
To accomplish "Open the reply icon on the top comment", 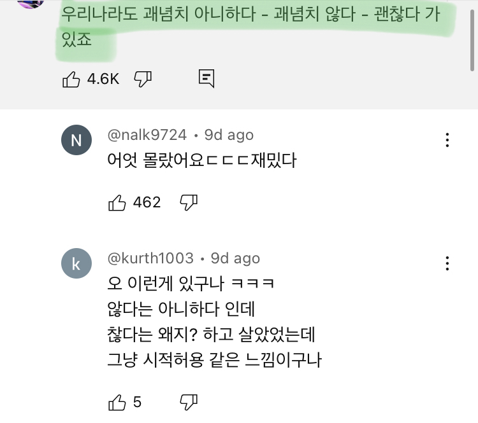I will pos(206,79).
